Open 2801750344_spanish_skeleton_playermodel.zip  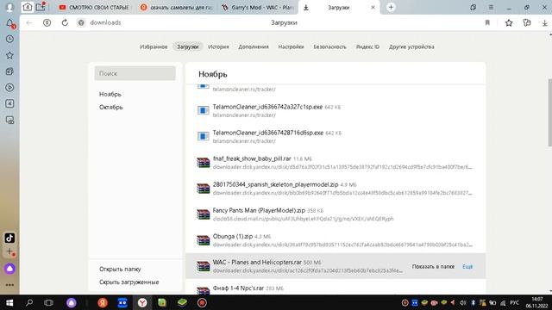coord(275,184)
